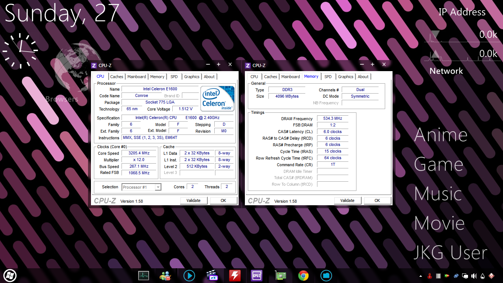Open the volume speaker tray icon
Image resolution: width=503 pixels, height=283 pixels.
474,276
